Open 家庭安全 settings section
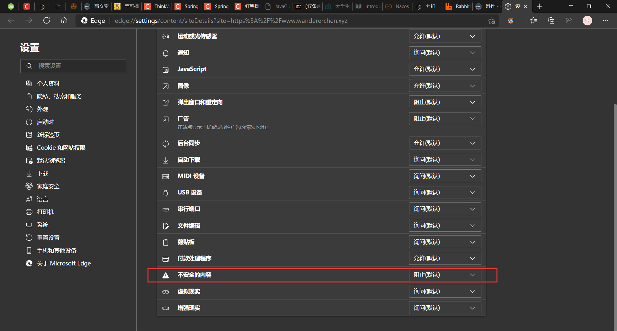 (43, 186)
